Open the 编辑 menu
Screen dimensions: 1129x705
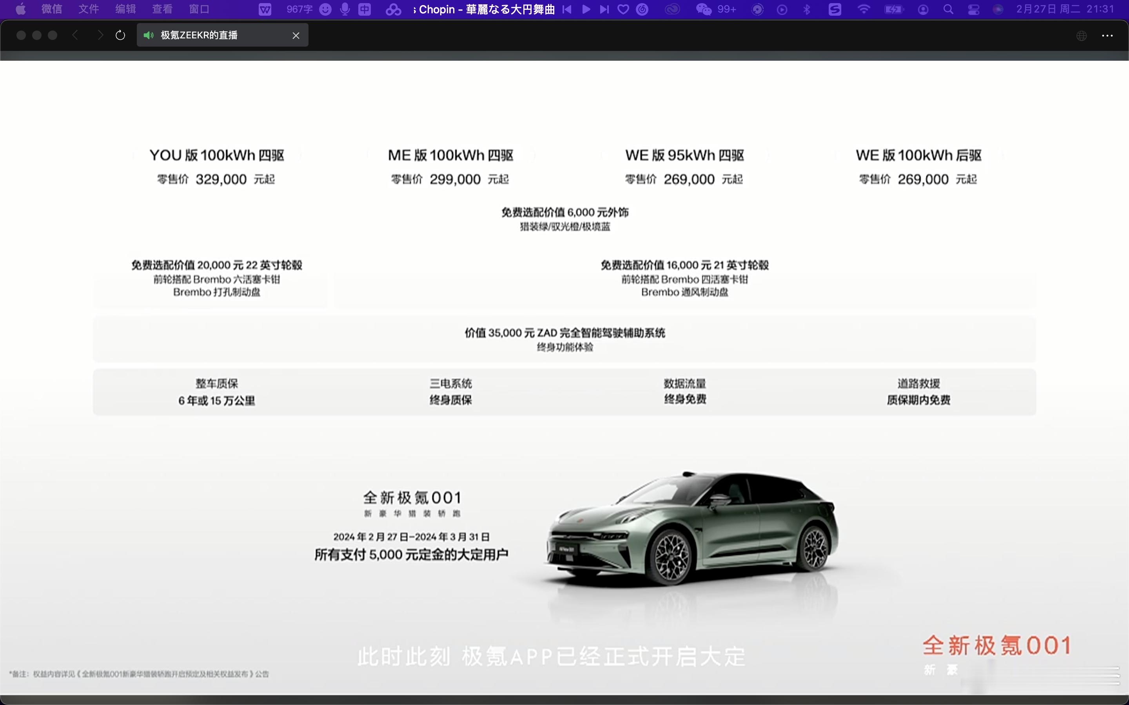click(125, 9)
